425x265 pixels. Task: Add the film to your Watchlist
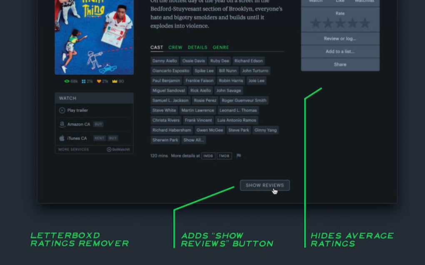365,1
